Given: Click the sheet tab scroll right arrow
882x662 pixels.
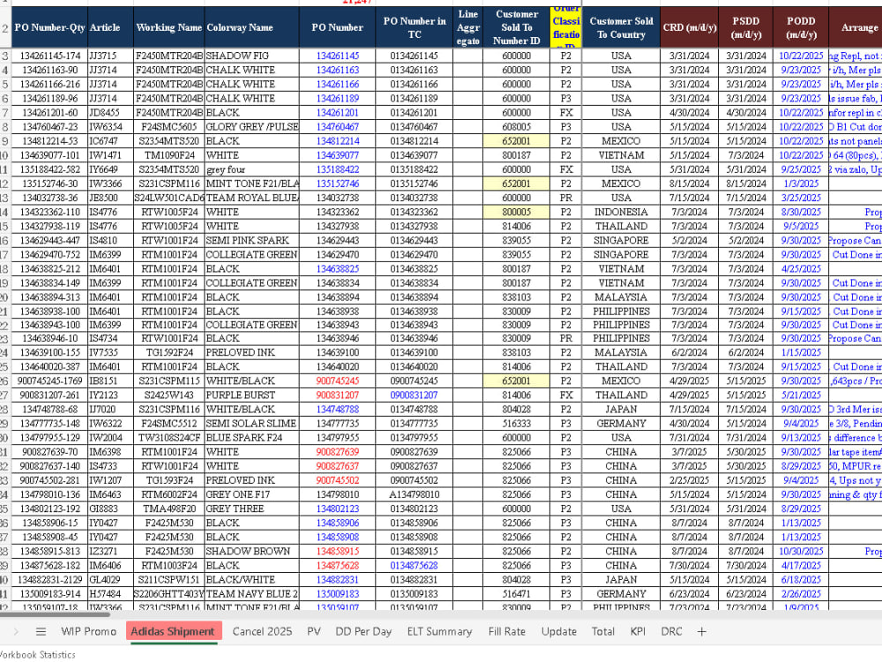Looking at the screenshot, I should point(16,632).
